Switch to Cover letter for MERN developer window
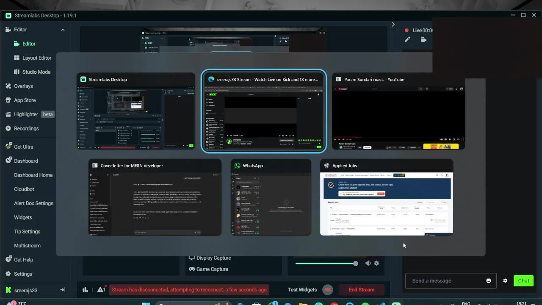This screenshot has width=542, height=305. click(155, 197)
